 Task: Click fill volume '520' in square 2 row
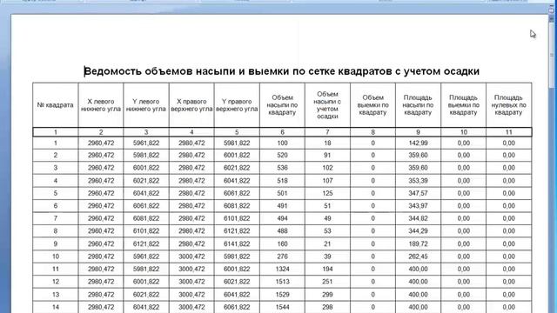(282, 155)
